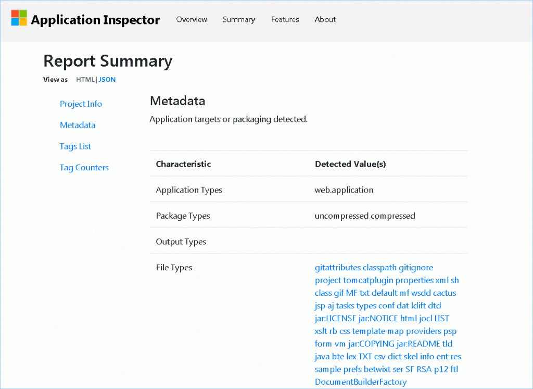Click the wsdd file type link

[x=421, y=293]
